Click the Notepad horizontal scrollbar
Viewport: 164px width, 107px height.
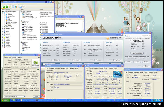pyautogui.click(x=69, y=32)
